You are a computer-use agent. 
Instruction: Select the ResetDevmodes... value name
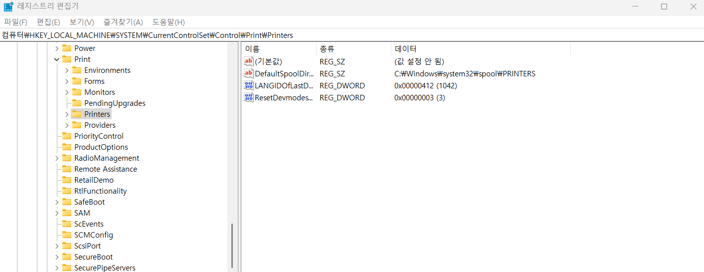click(284, 97)
